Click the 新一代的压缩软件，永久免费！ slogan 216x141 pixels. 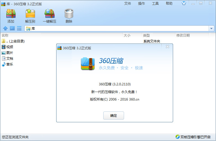pyautogui.click(x=114, y=92)
